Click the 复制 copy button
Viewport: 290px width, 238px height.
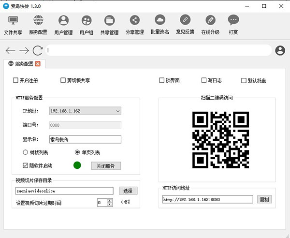[264, 199]
